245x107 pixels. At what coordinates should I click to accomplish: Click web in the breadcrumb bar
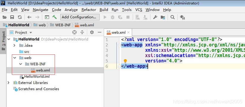click(x=40, y=25)
